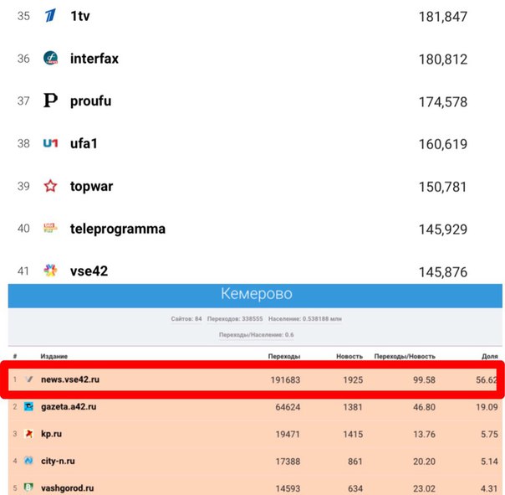Click the proufu black P logo
The height and width of the screenshot is (495, 505).
50,101
